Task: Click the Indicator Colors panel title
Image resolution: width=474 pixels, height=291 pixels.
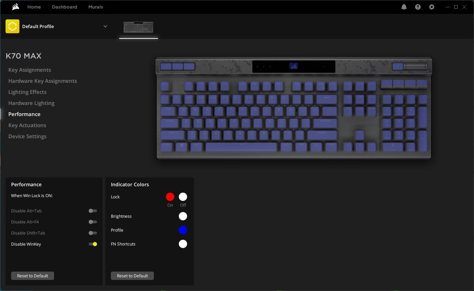Action: click(x=130, y=185)
